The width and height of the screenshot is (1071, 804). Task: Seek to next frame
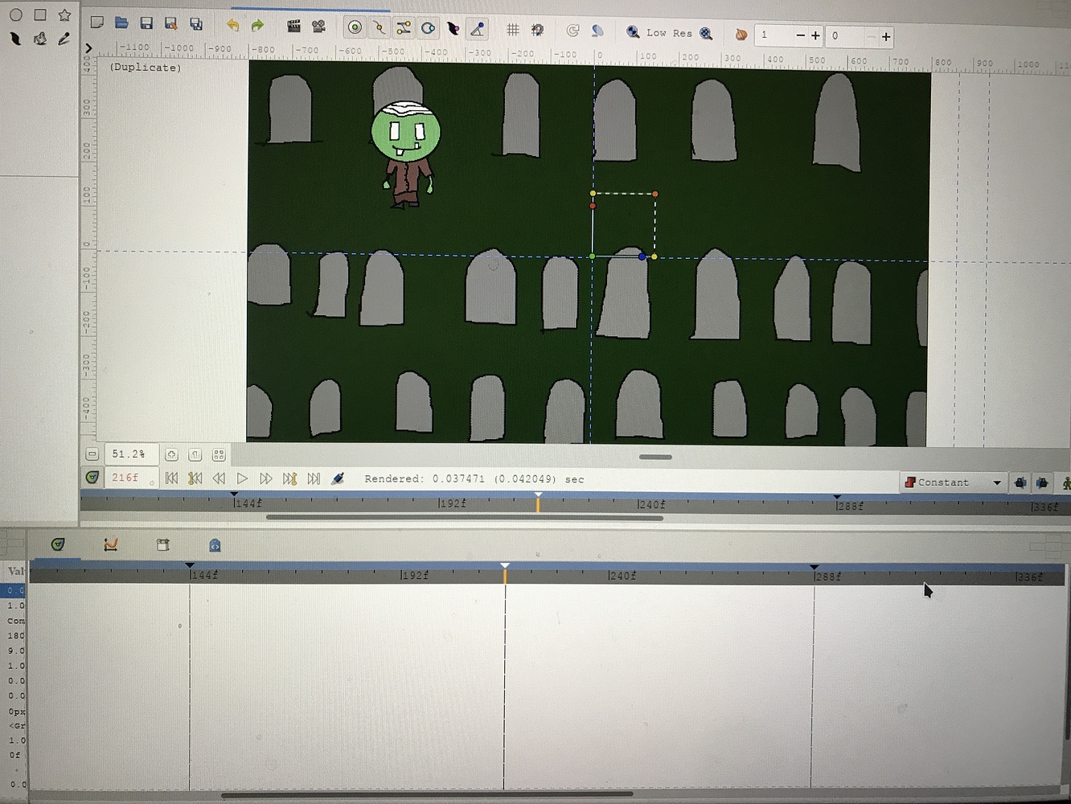click(x=266, y=478)
